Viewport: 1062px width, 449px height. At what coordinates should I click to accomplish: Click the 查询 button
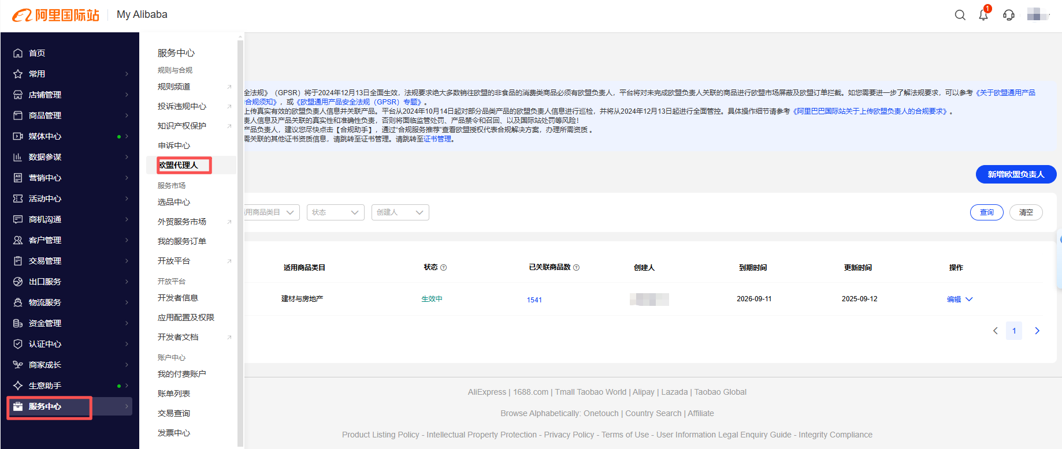coord(986,212)
